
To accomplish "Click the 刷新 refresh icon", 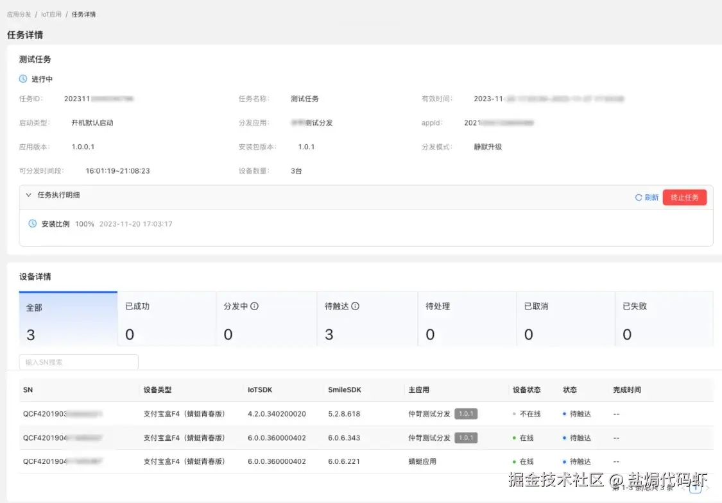I will 639,197.
